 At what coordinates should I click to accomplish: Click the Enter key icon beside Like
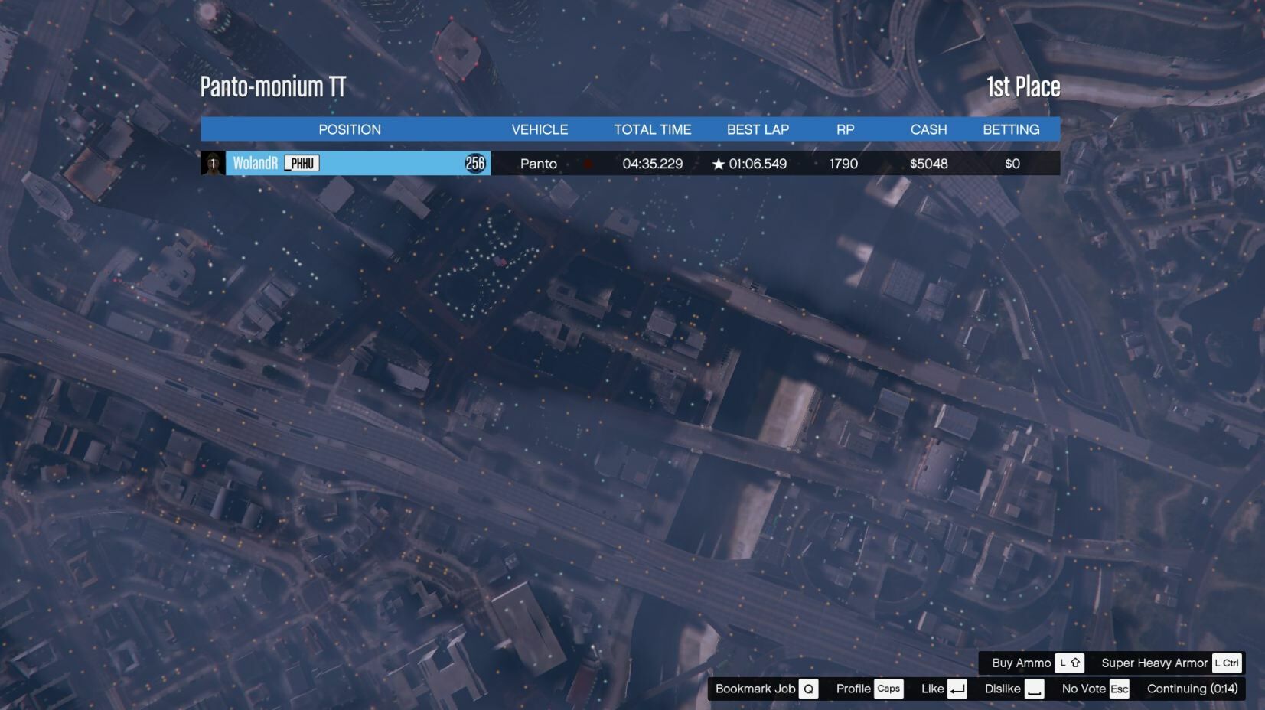957,689
